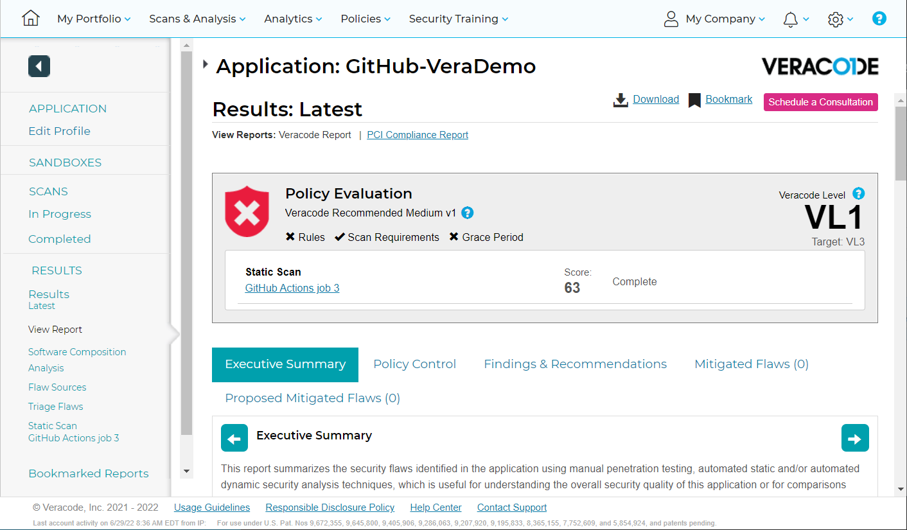Open the PCI Compliance Report link
Image resolution: width=907 pixels, height=530 pixels.
[418, 135]
